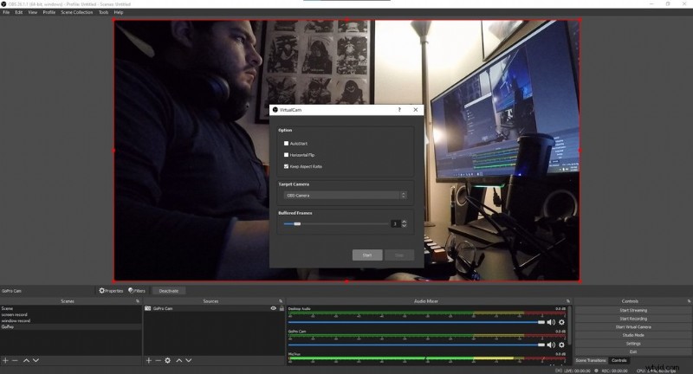Viewport: 693px width, 374px height.
Task: Select the 'window record' scene
Action: 71,320
